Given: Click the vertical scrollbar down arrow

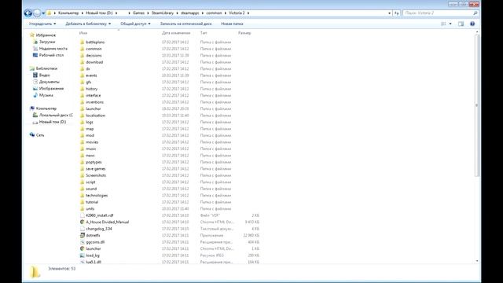Looking at the screenshot, I should click(477, 261).
